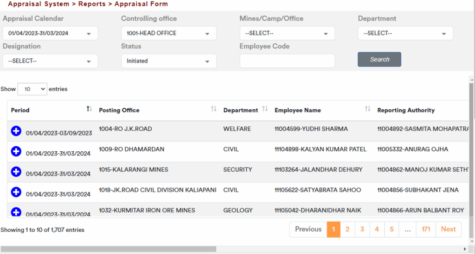Sort table by Period column arrow
The image size is (475, 254).
[89, 109]
